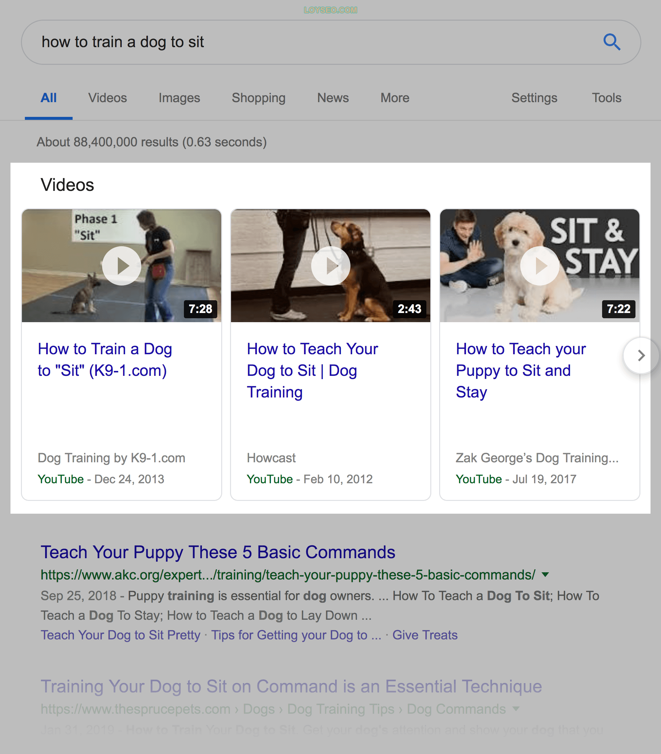
Task: Expand the dropdown arrow beside akc.org URL
Action: 545,575
